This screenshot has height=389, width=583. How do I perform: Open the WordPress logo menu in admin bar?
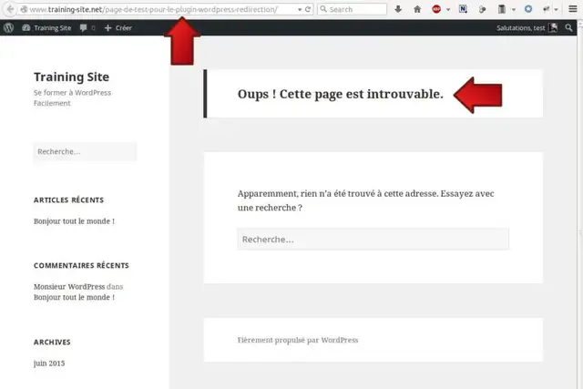click(8, 28)
